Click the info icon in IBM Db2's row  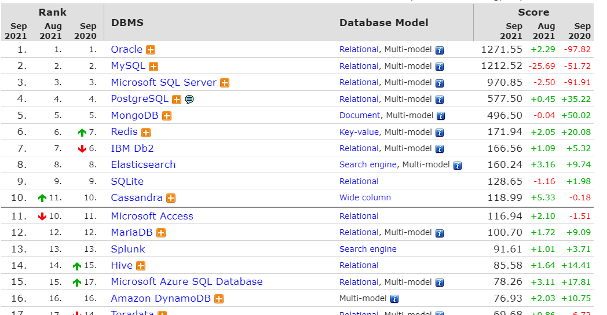(440, 149)
